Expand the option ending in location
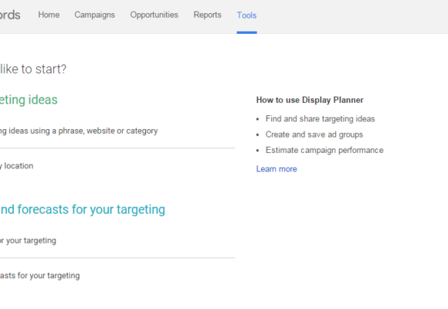Screen dimensions: 448x309 tap(16, 166)
